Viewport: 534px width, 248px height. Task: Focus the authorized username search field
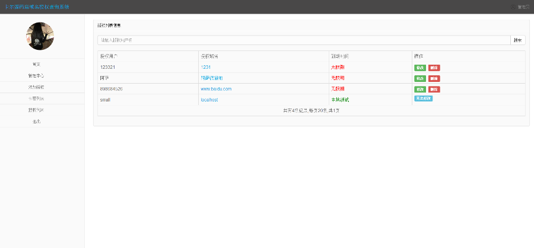(x=304, y=40)
